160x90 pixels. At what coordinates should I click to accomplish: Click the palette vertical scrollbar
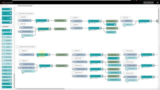point(14,80)
